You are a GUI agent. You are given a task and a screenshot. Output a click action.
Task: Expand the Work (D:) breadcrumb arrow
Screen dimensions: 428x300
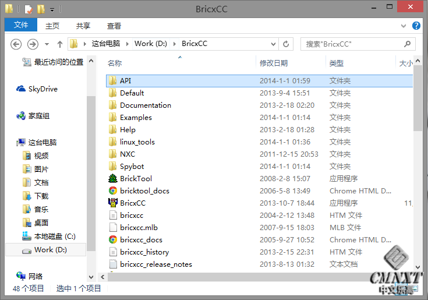pyautogui.click(x=175, y=44)
